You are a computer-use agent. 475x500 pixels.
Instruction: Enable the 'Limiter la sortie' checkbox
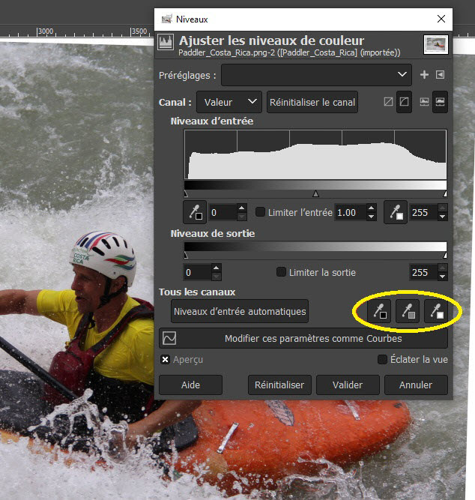(282, 272)
